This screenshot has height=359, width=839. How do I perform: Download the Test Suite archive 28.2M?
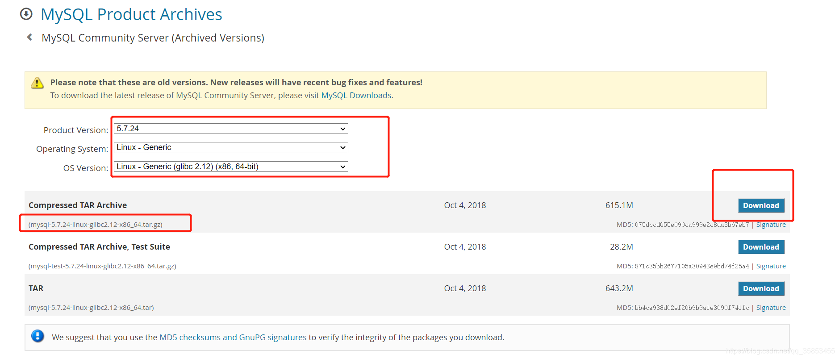coord(761,247)
